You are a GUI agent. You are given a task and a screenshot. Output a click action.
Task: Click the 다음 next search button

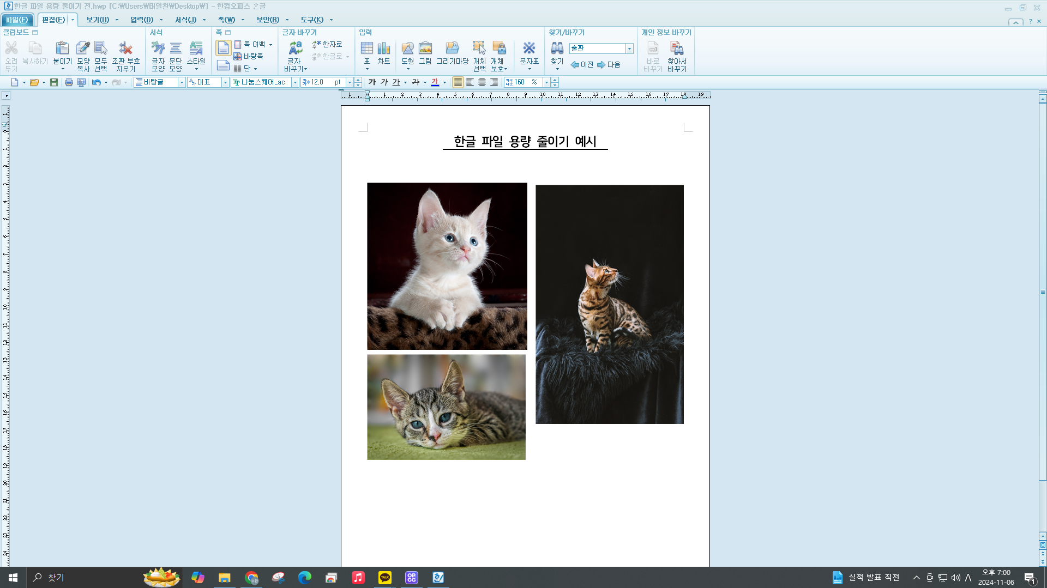pos(609,64)
